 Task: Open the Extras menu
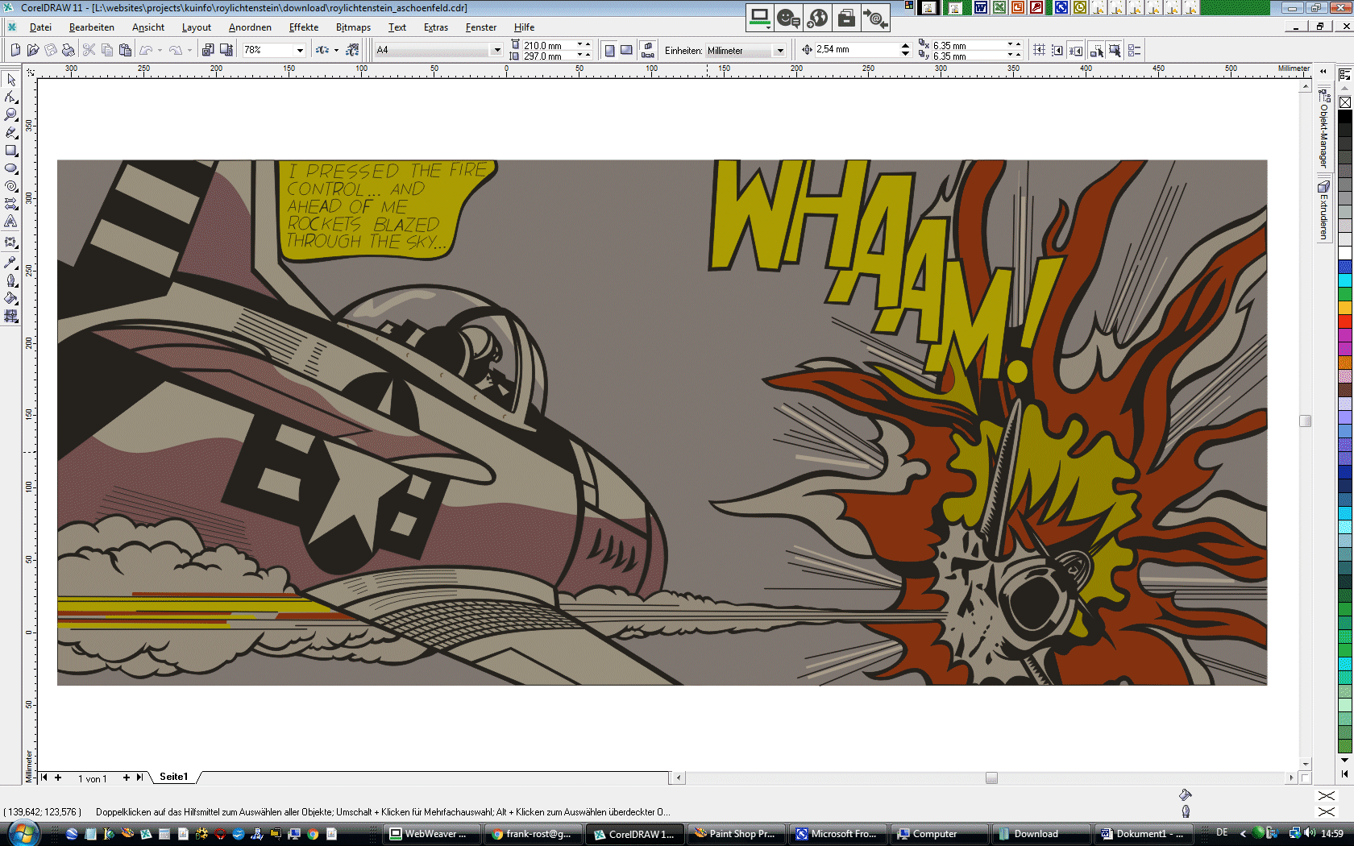436,27
